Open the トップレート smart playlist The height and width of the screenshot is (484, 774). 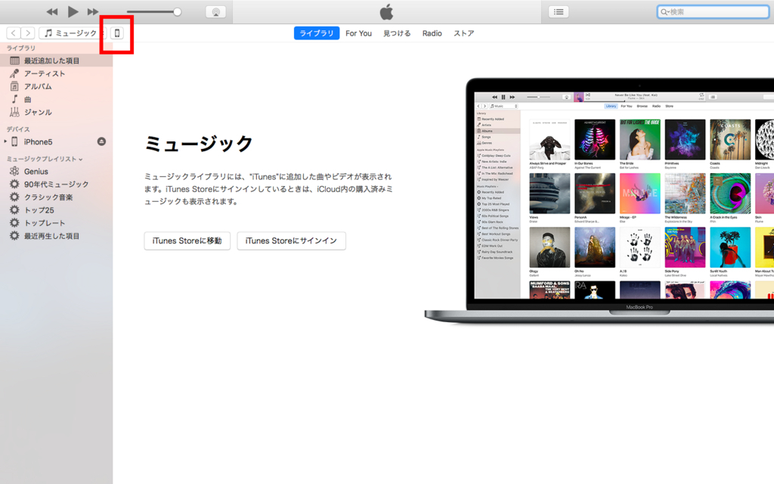(56, 223)
